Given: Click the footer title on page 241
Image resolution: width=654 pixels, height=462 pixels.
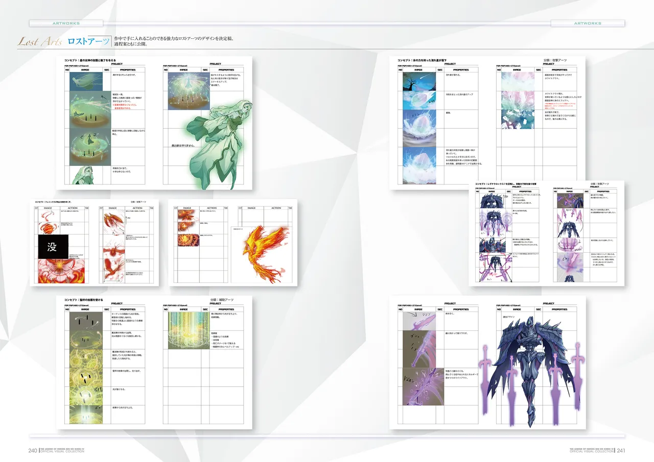Looking at the screenshot, I should pyautogui.click(x=592, y=450).
